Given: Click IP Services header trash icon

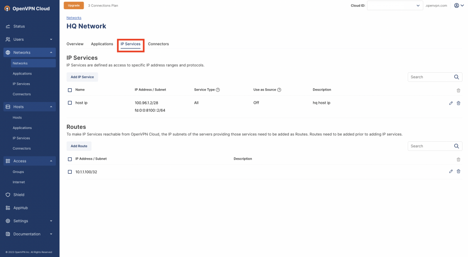Looking at the screenshot, I should 458,90.
